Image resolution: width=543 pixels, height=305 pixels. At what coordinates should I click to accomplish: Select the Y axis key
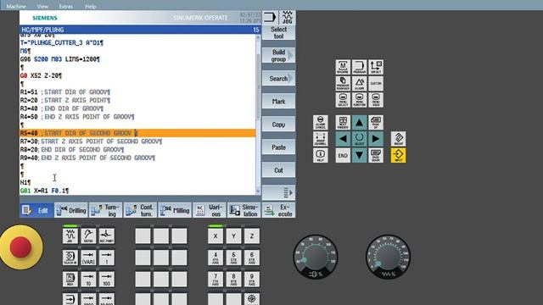coord(233,236)
